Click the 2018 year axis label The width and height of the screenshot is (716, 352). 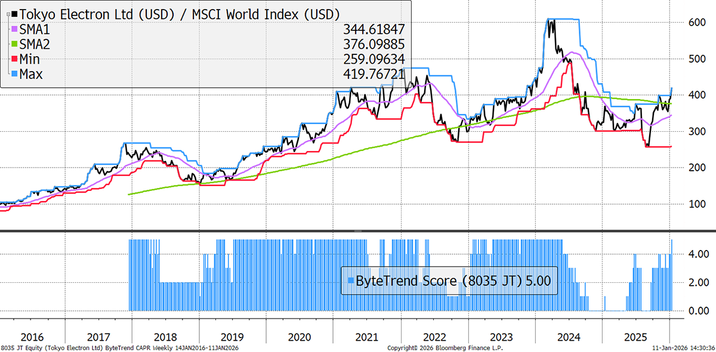click(166, 336)
